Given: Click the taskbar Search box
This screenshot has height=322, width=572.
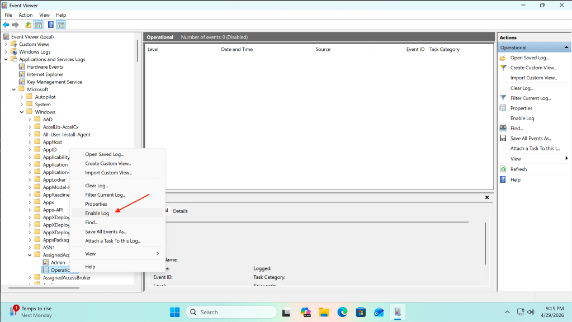Looking at the screenshot, I should coord(231,312).
